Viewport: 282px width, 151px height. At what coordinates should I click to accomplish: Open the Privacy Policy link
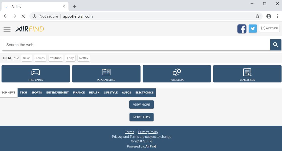(x=148, y=132)
